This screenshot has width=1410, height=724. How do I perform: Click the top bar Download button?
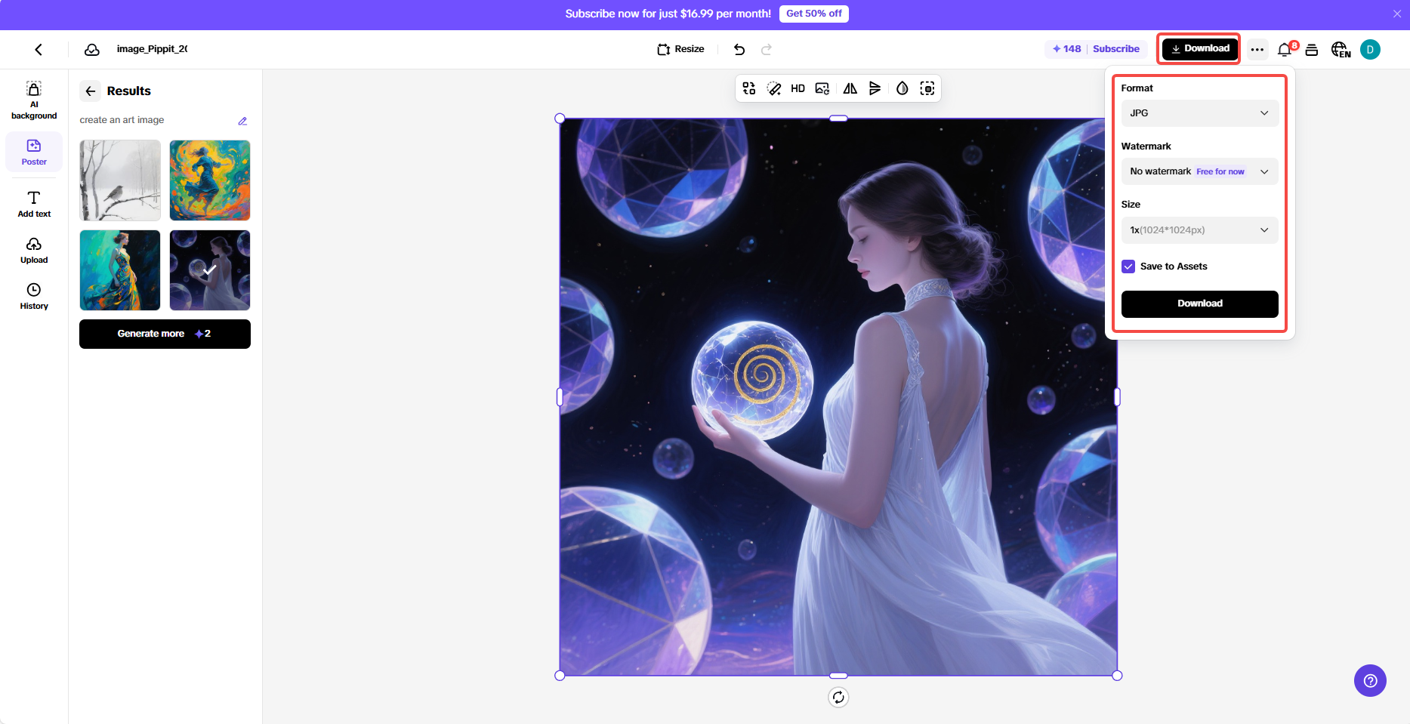1199,49
